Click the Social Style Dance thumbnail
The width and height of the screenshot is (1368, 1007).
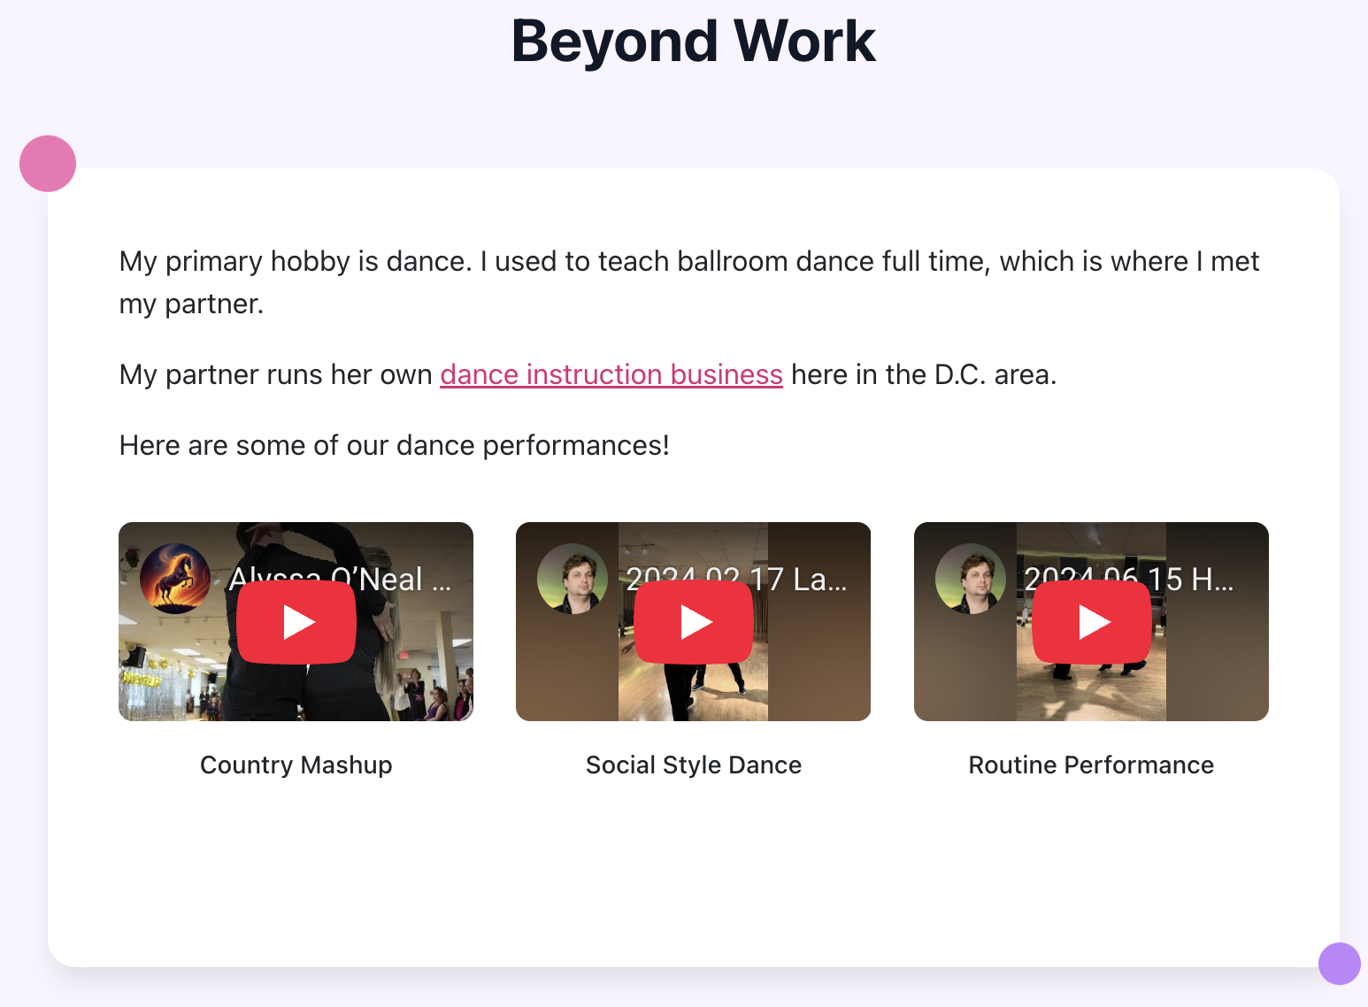click(x=694, y=690)
